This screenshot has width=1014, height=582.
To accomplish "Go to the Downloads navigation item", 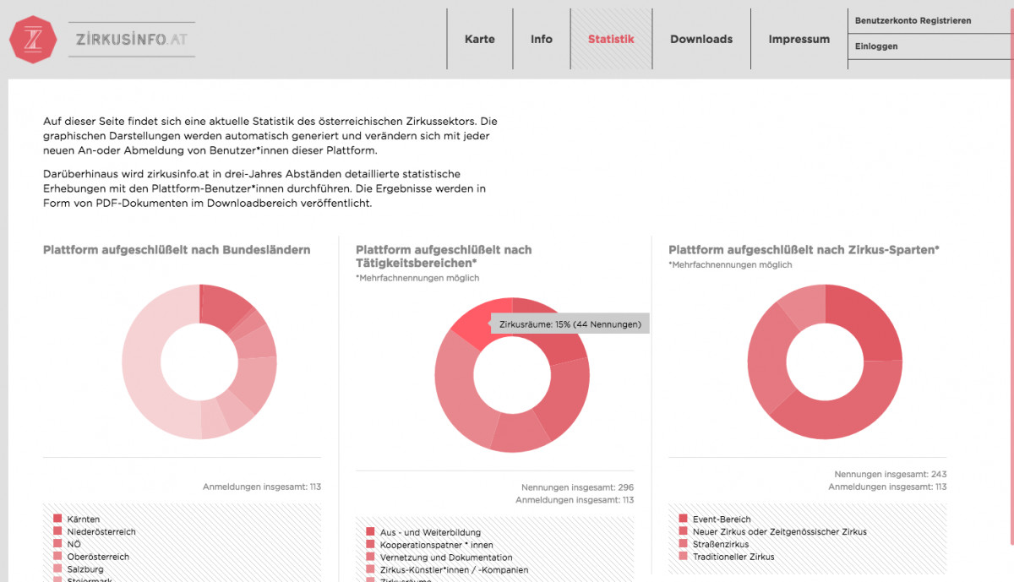I will (701, 39).
